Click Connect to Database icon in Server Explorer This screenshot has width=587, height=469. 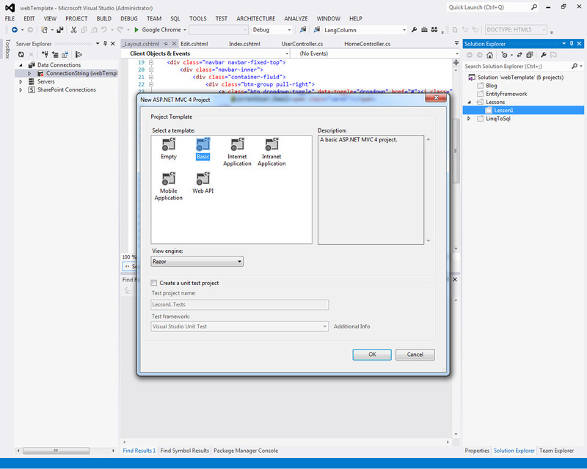45,55
